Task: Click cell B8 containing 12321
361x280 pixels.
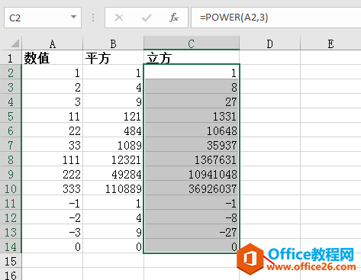Action: pos(113,159)
